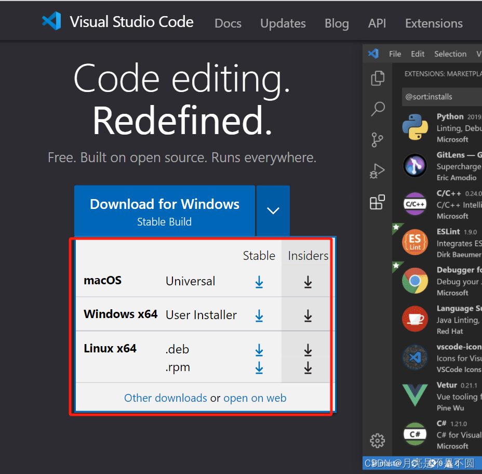Open the Other downloads link

click(165, 398)
